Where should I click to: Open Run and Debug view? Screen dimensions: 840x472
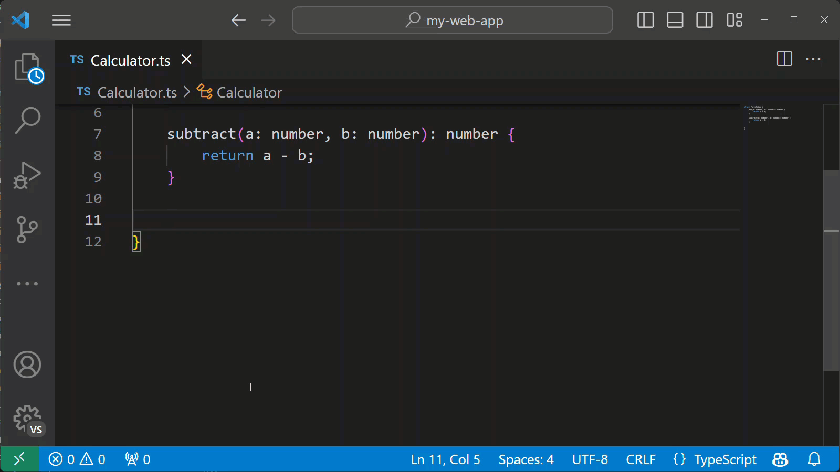coord(27,175)
